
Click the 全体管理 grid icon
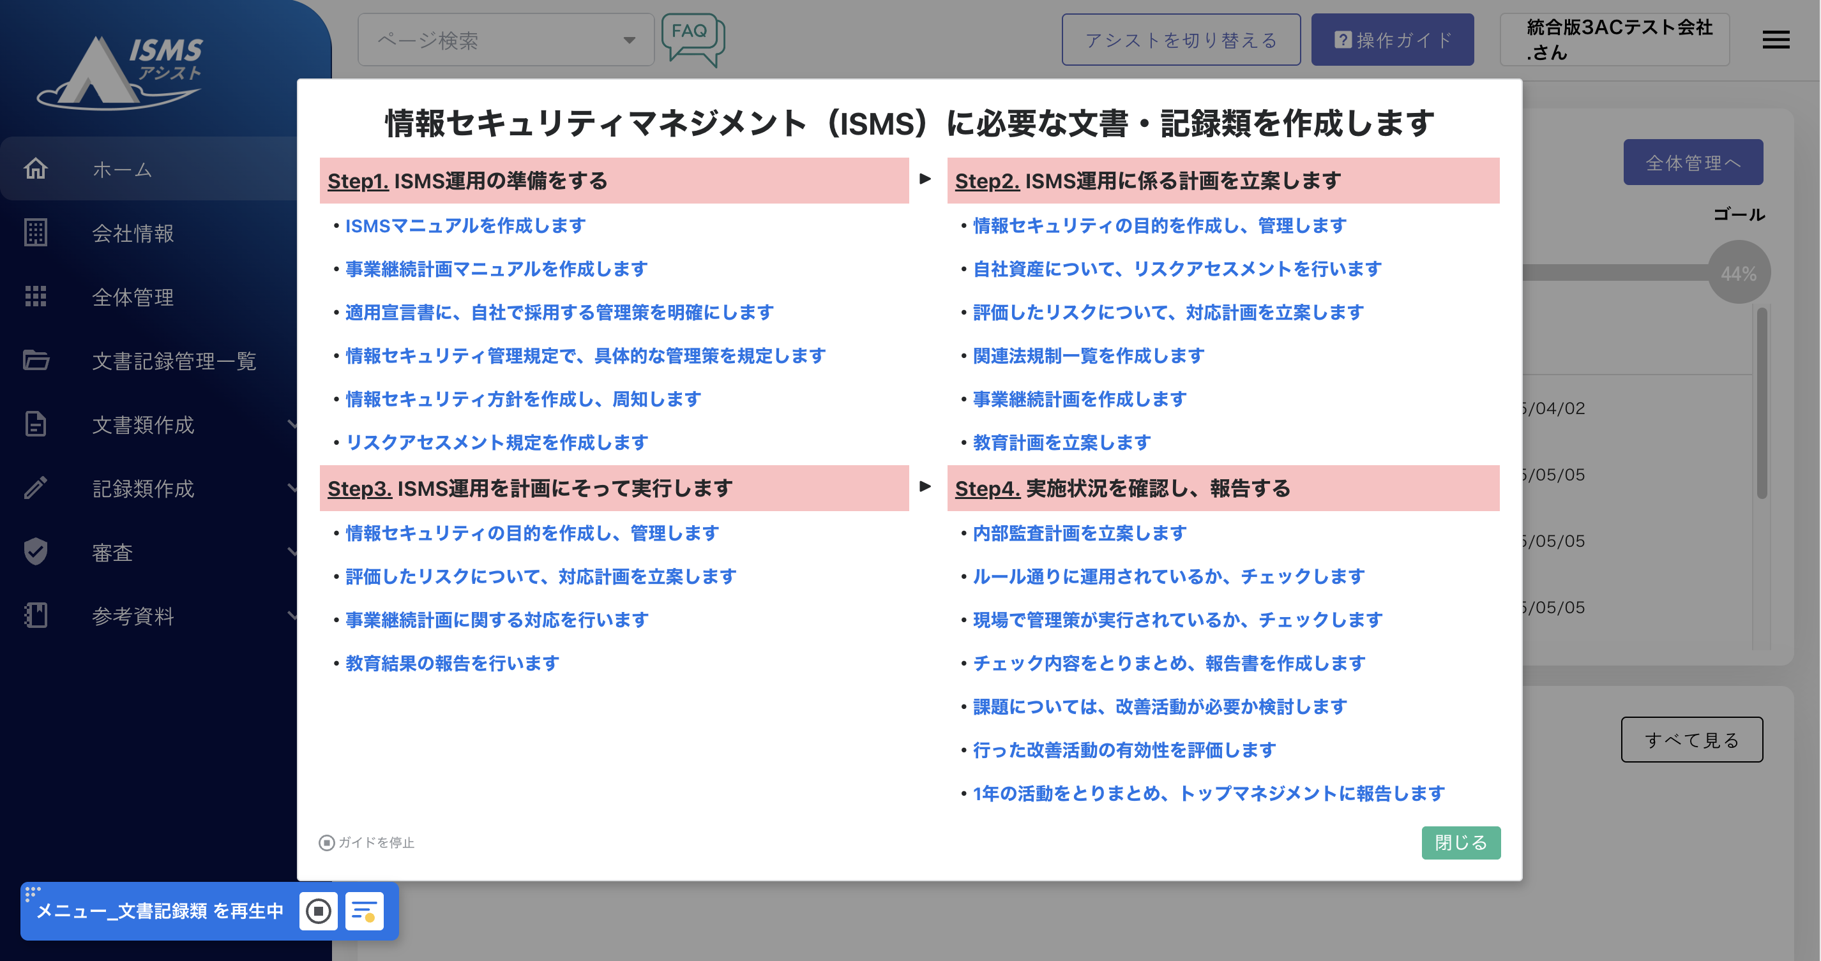click(x=35, y=296)
